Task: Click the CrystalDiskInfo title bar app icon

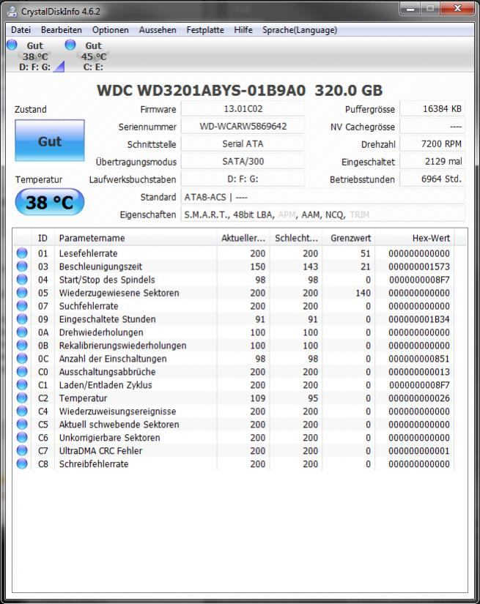Action: pos(12,11)
